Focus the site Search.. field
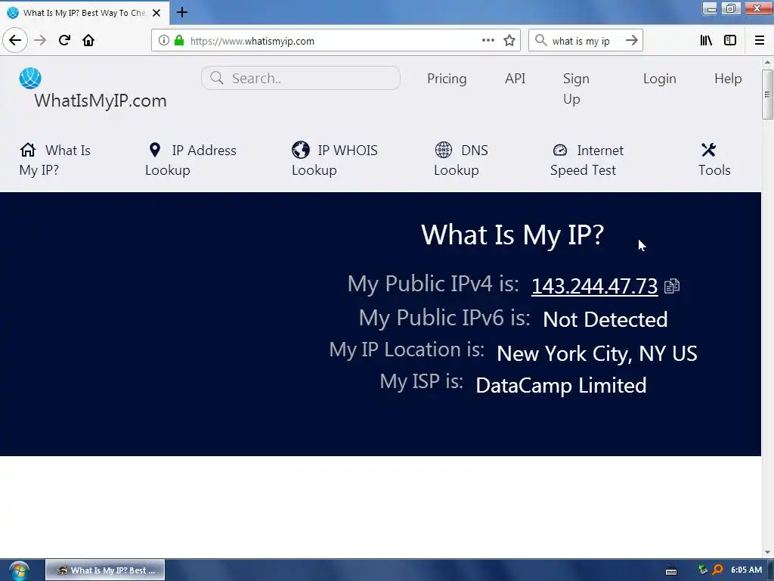This screenshot has width=774, height=581. [x=301, y=78]
